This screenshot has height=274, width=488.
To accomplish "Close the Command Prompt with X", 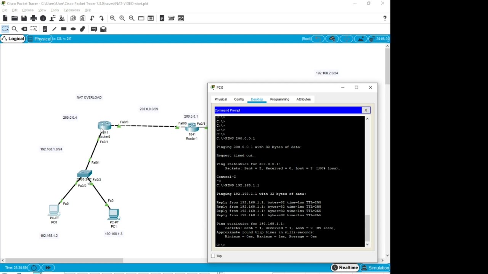I will (x=366, y=110).
